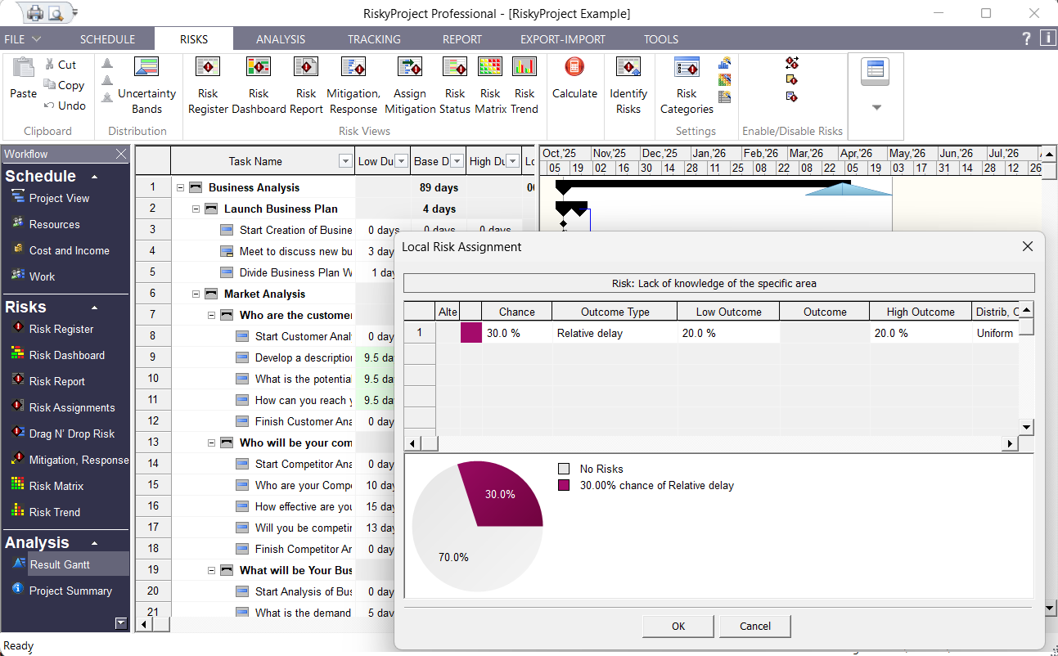Switch to the ANALYSIS ribbon tab
The image size is (1058, 656).
pos(280,39)
